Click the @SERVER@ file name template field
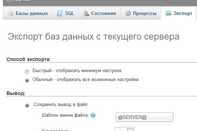Image resolution: width=197 pixels, height=131 pixels. pos(144,117)
